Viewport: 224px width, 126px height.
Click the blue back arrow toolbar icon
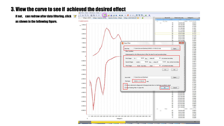point(120,15)
